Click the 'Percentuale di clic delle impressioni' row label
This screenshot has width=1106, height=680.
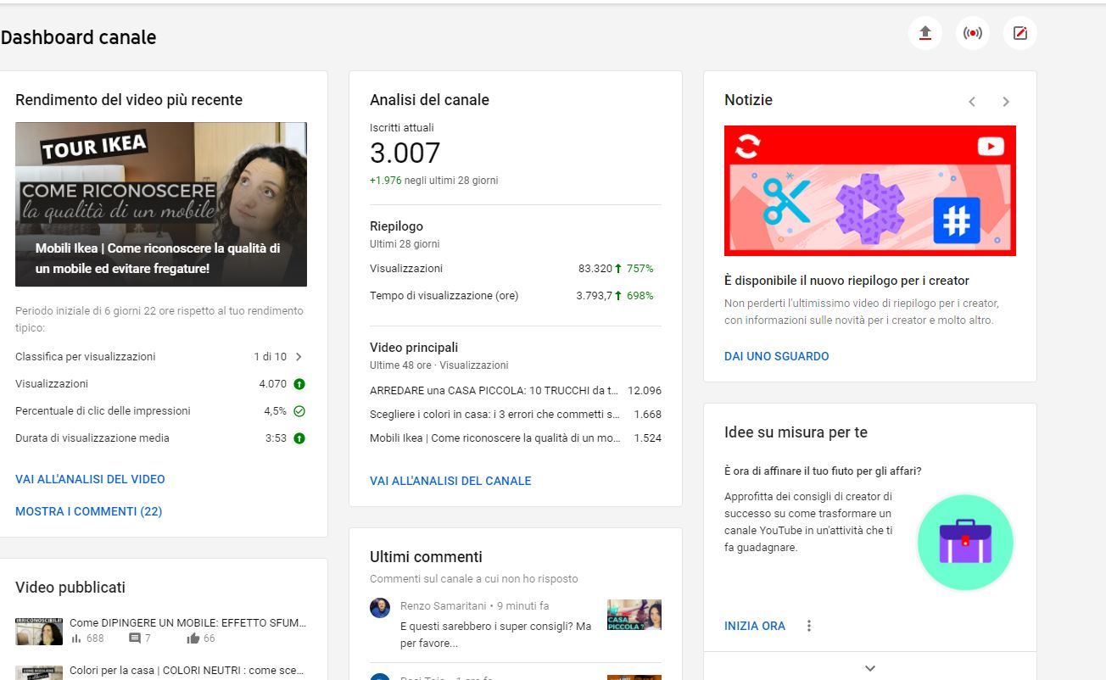103,411
